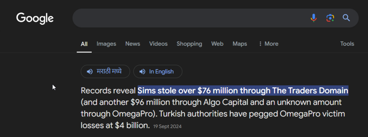
Task: Click the words Records reveal
Action: pos(108,91)
